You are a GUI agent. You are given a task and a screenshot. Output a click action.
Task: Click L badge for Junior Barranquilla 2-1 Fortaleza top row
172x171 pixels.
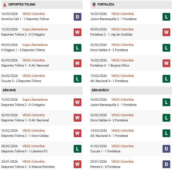tap(167, 17)
